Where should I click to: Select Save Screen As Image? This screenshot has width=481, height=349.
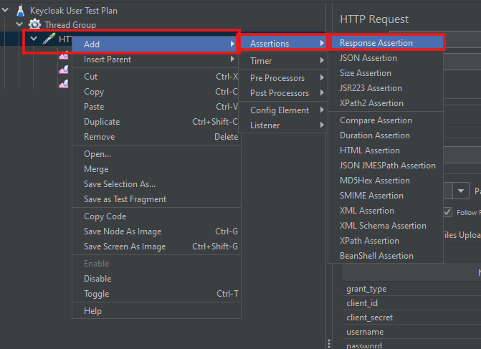pyautogui.click(x=156, y=246)
